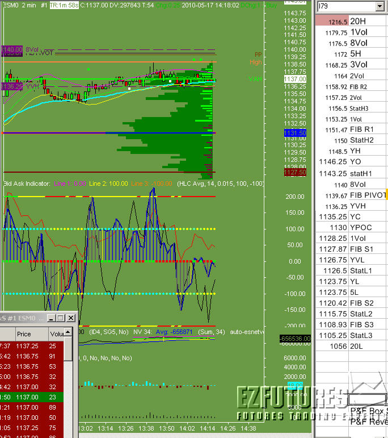Click the 13:38 time axis label

coord(146,428)
